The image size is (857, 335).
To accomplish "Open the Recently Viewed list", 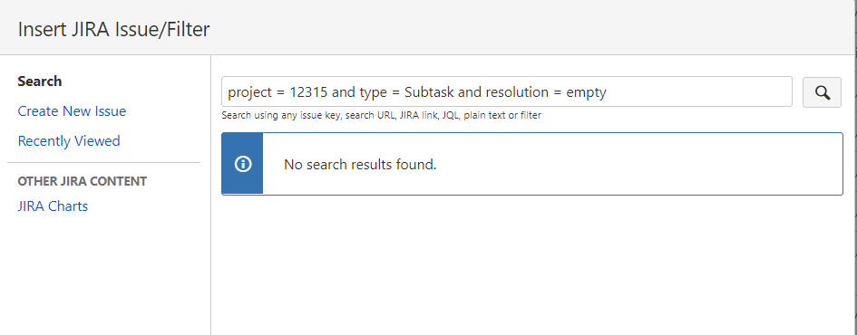I will [x=69, y=141].
